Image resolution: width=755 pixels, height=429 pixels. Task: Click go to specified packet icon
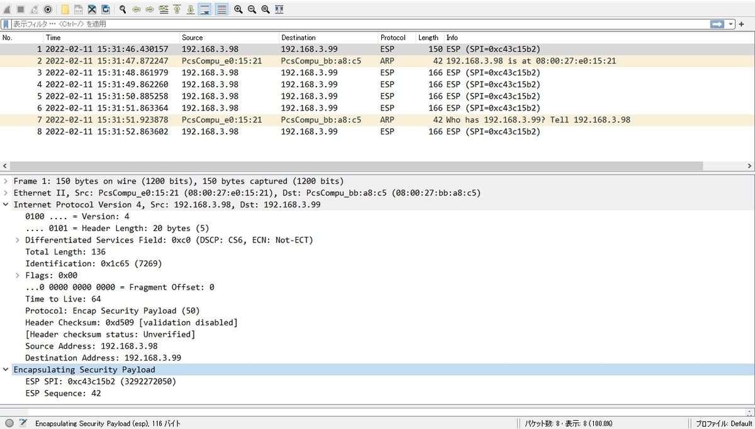(x=164, y=9)
